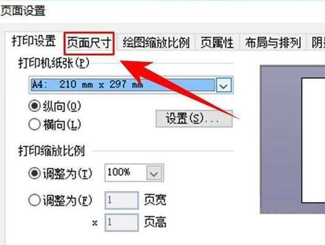Click the 打印缩放比例 section label
This screenshot has height=245, width=325.
click(x=52, y=151)
